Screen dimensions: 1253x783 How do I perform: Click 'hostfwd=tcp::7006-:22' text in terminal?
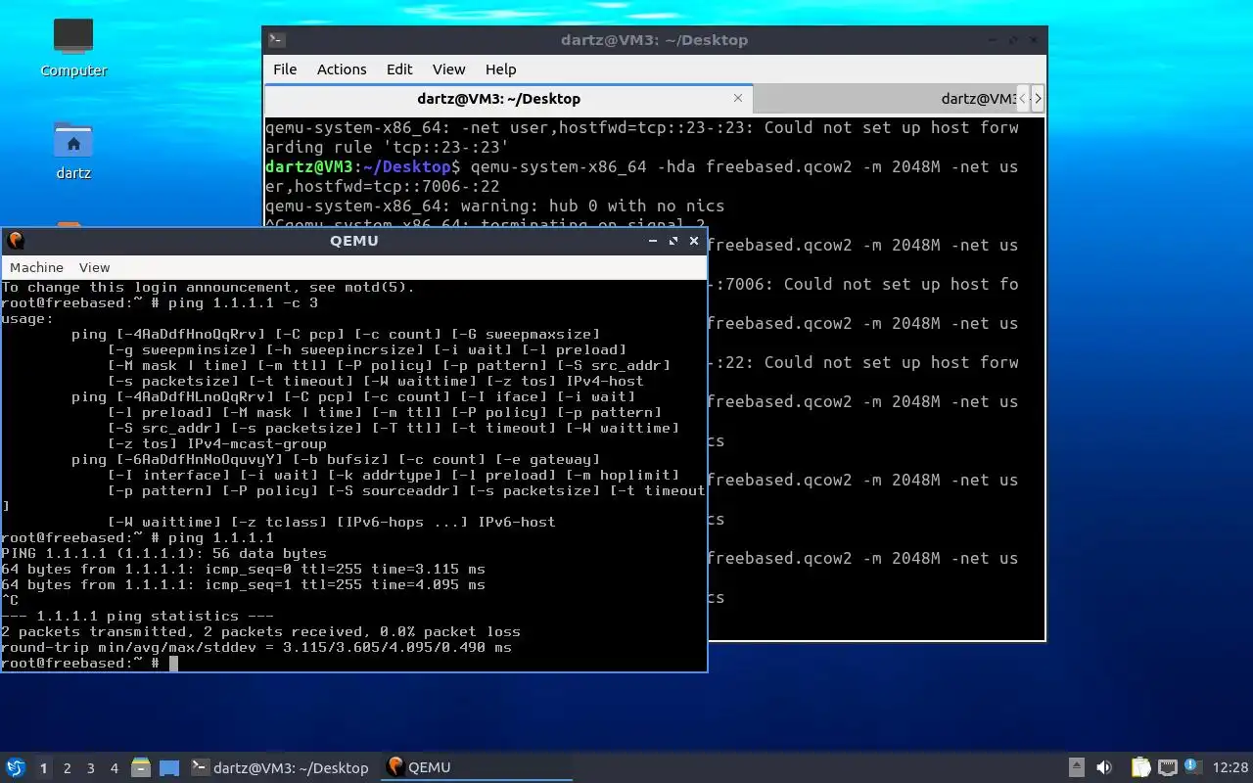[x=397, y=186]
